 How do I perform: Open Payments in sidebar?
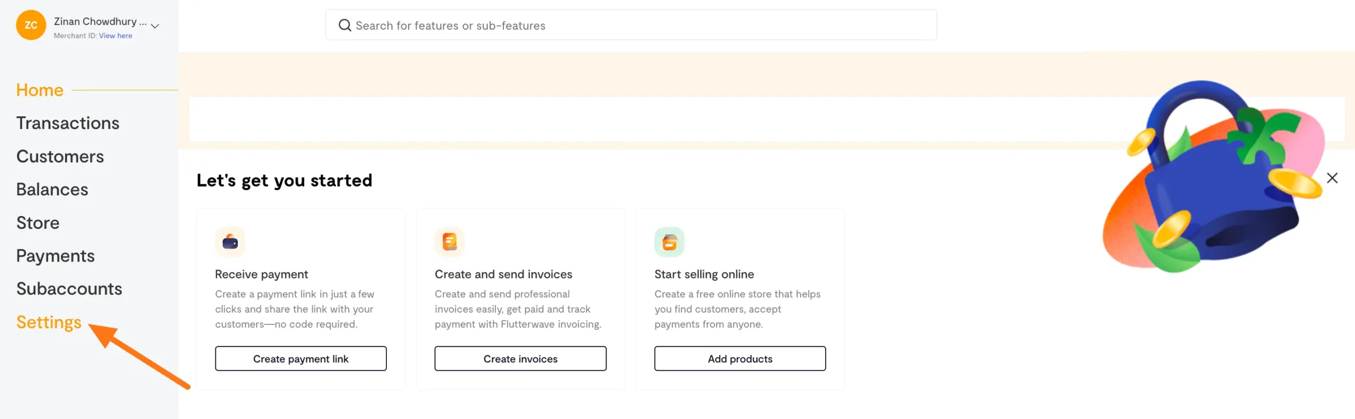point(55,256)
